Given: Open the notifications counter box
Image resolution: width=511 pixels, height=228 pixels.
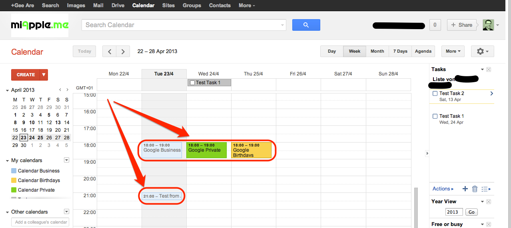Looking at the screenshot, I should (435, 25).
